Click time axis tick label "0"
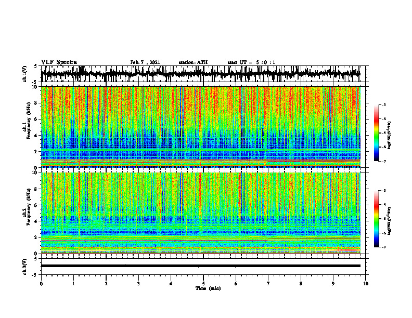412x318 pixels. [41, 284]
